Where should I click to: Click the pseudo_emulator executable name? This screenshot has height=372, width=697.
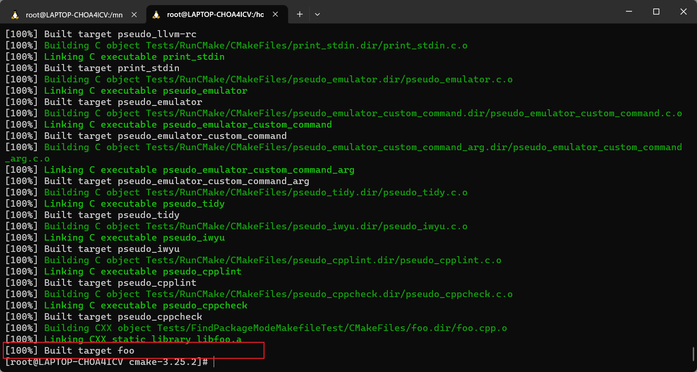[x=204, y=90]
